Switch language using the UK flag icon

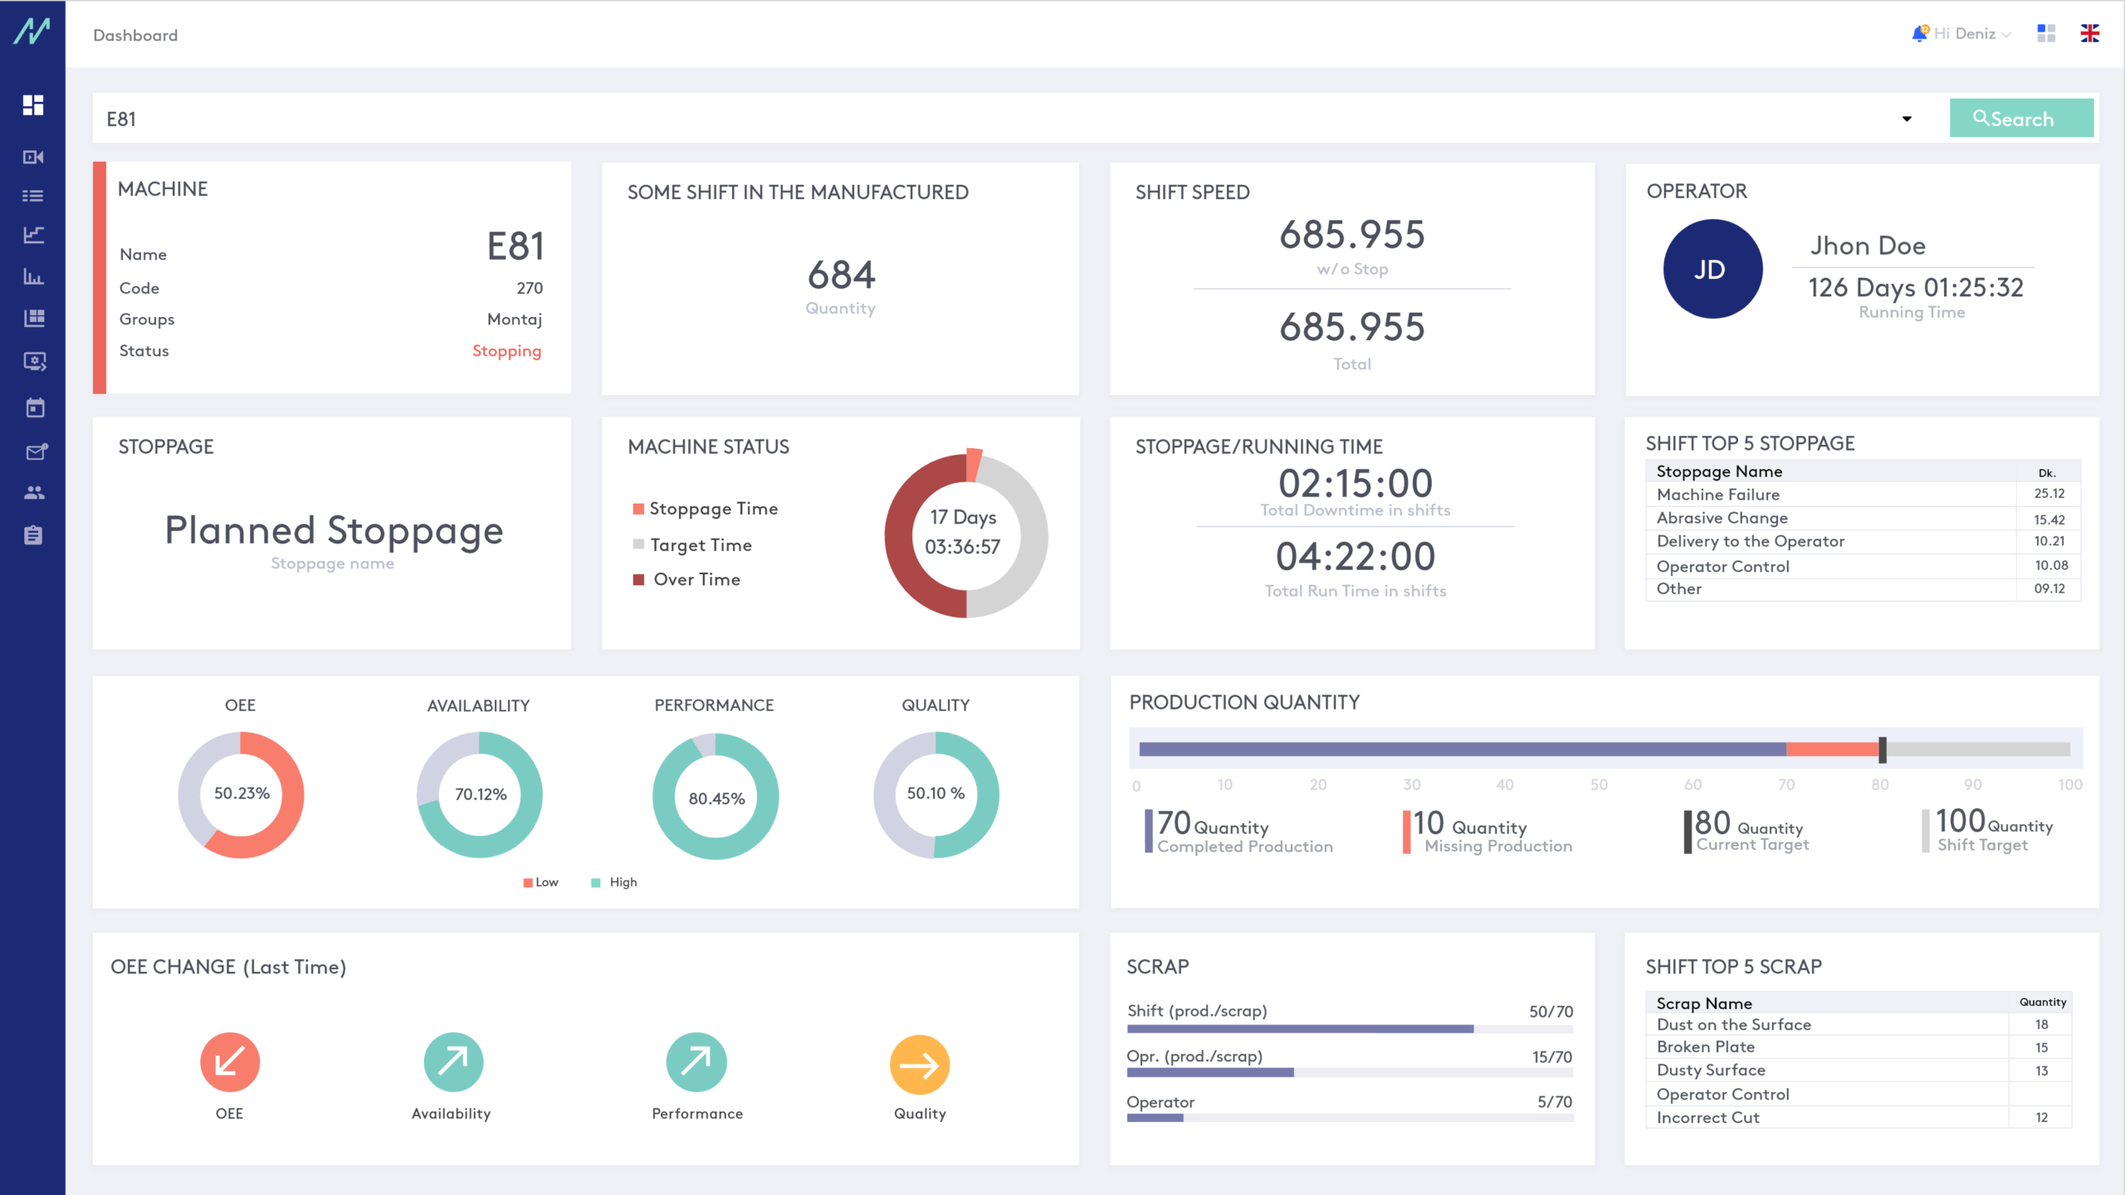(x=2090, y=33)
